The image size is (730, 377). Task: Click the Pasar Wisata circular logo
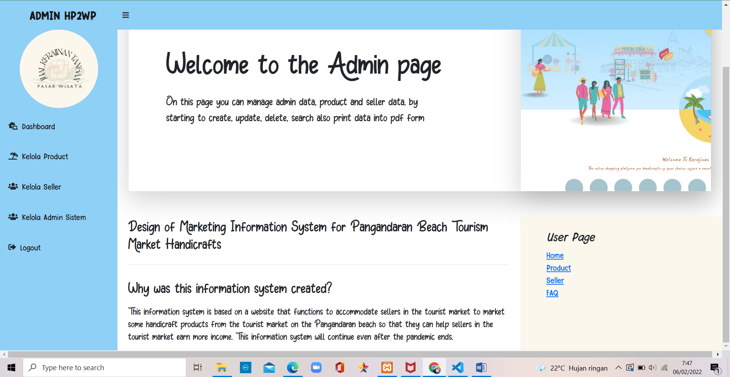(x=59, y=69)
